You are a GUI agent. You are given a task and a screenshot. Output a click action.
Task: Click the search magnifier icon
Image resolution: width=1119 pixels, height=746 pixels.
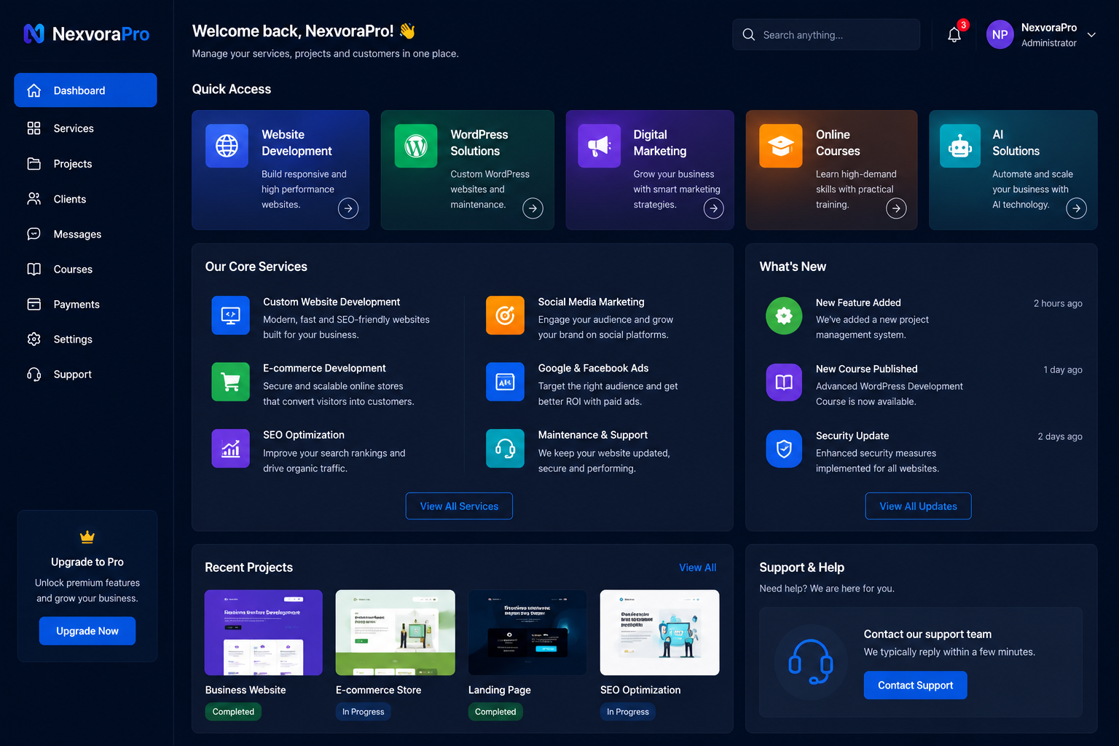point(748,35)
